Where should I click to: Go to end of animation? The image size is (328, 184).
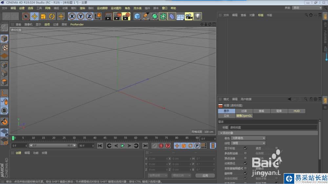[x=145, y=146]
